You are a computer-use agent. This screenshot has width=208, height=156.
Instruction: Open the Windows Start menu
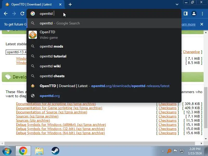pos(7,151)
